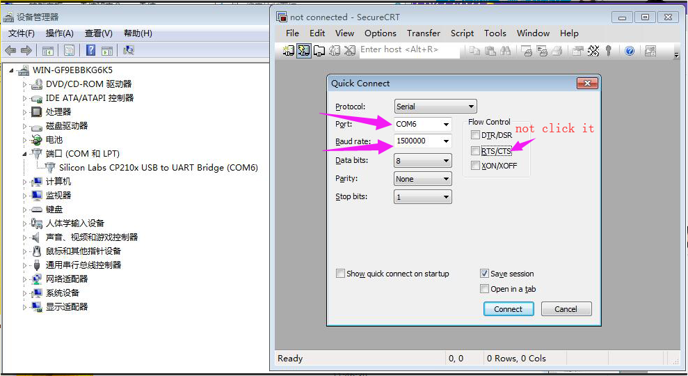Click the Device Manager back arrow
Viewport: 688px width, 376px height.
coord(10,51)
